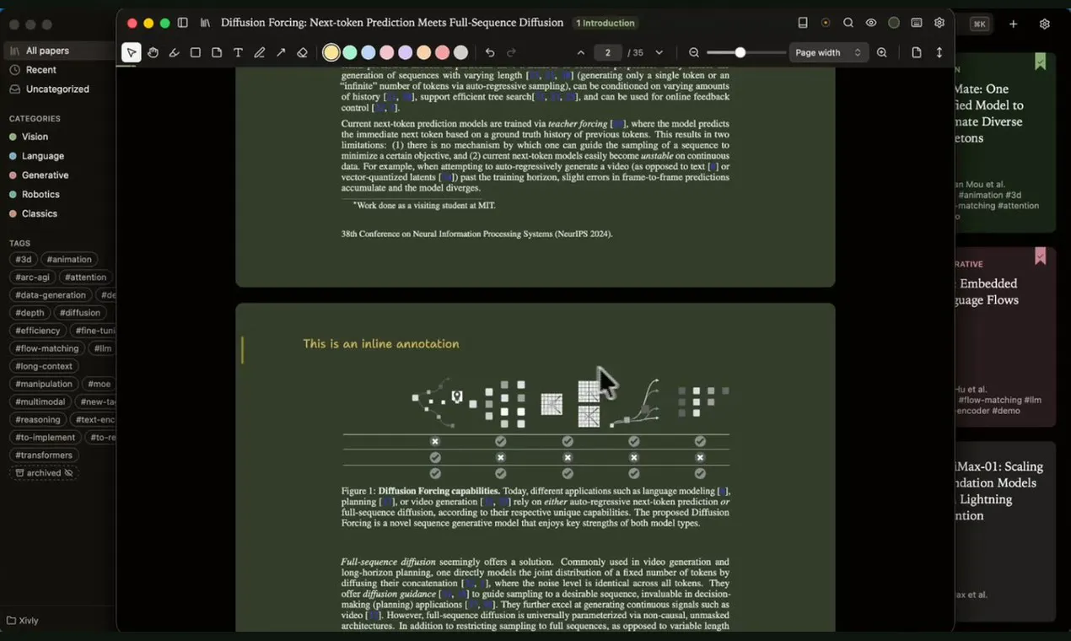Screen dimensions: 1071x641
Task: Select the cursor pointer tool
Action: [x=132, y=52]
